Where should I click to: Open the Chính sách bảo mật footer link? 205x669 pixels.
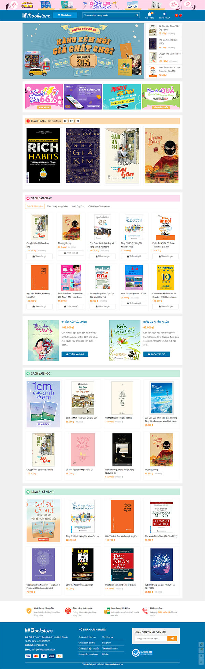(x=87, y=637)
